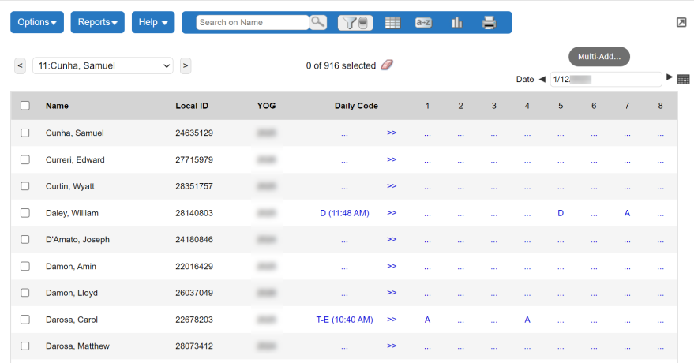Open the calendar icon beside the date
Viewport: 694px width, 363px height.
tap(684, 79)
